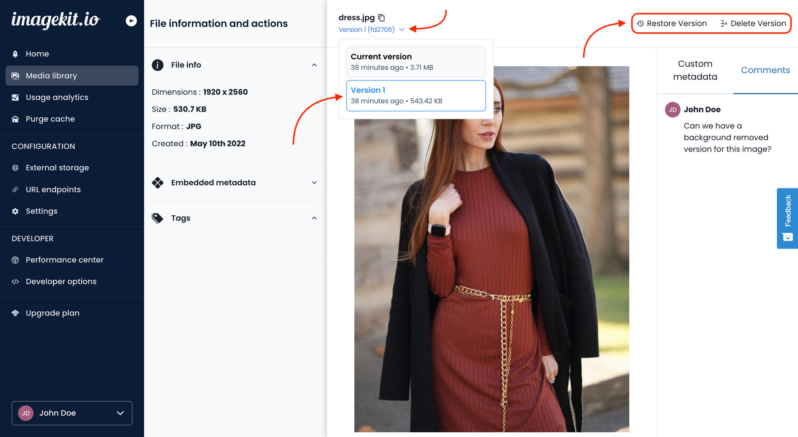Open the Media library
Viewport: 798px width, 437px height.
point(72,76)
